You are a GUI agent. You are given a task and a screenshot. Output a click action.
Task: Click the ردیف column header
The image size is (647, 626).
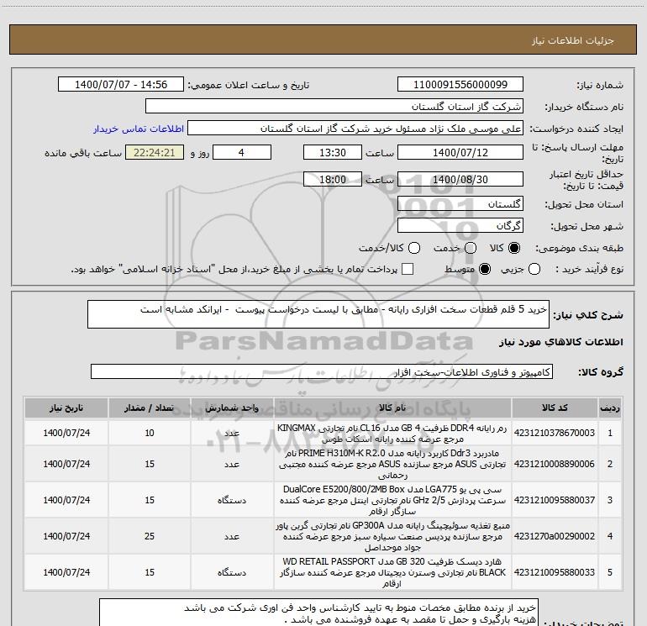[610, 408]
